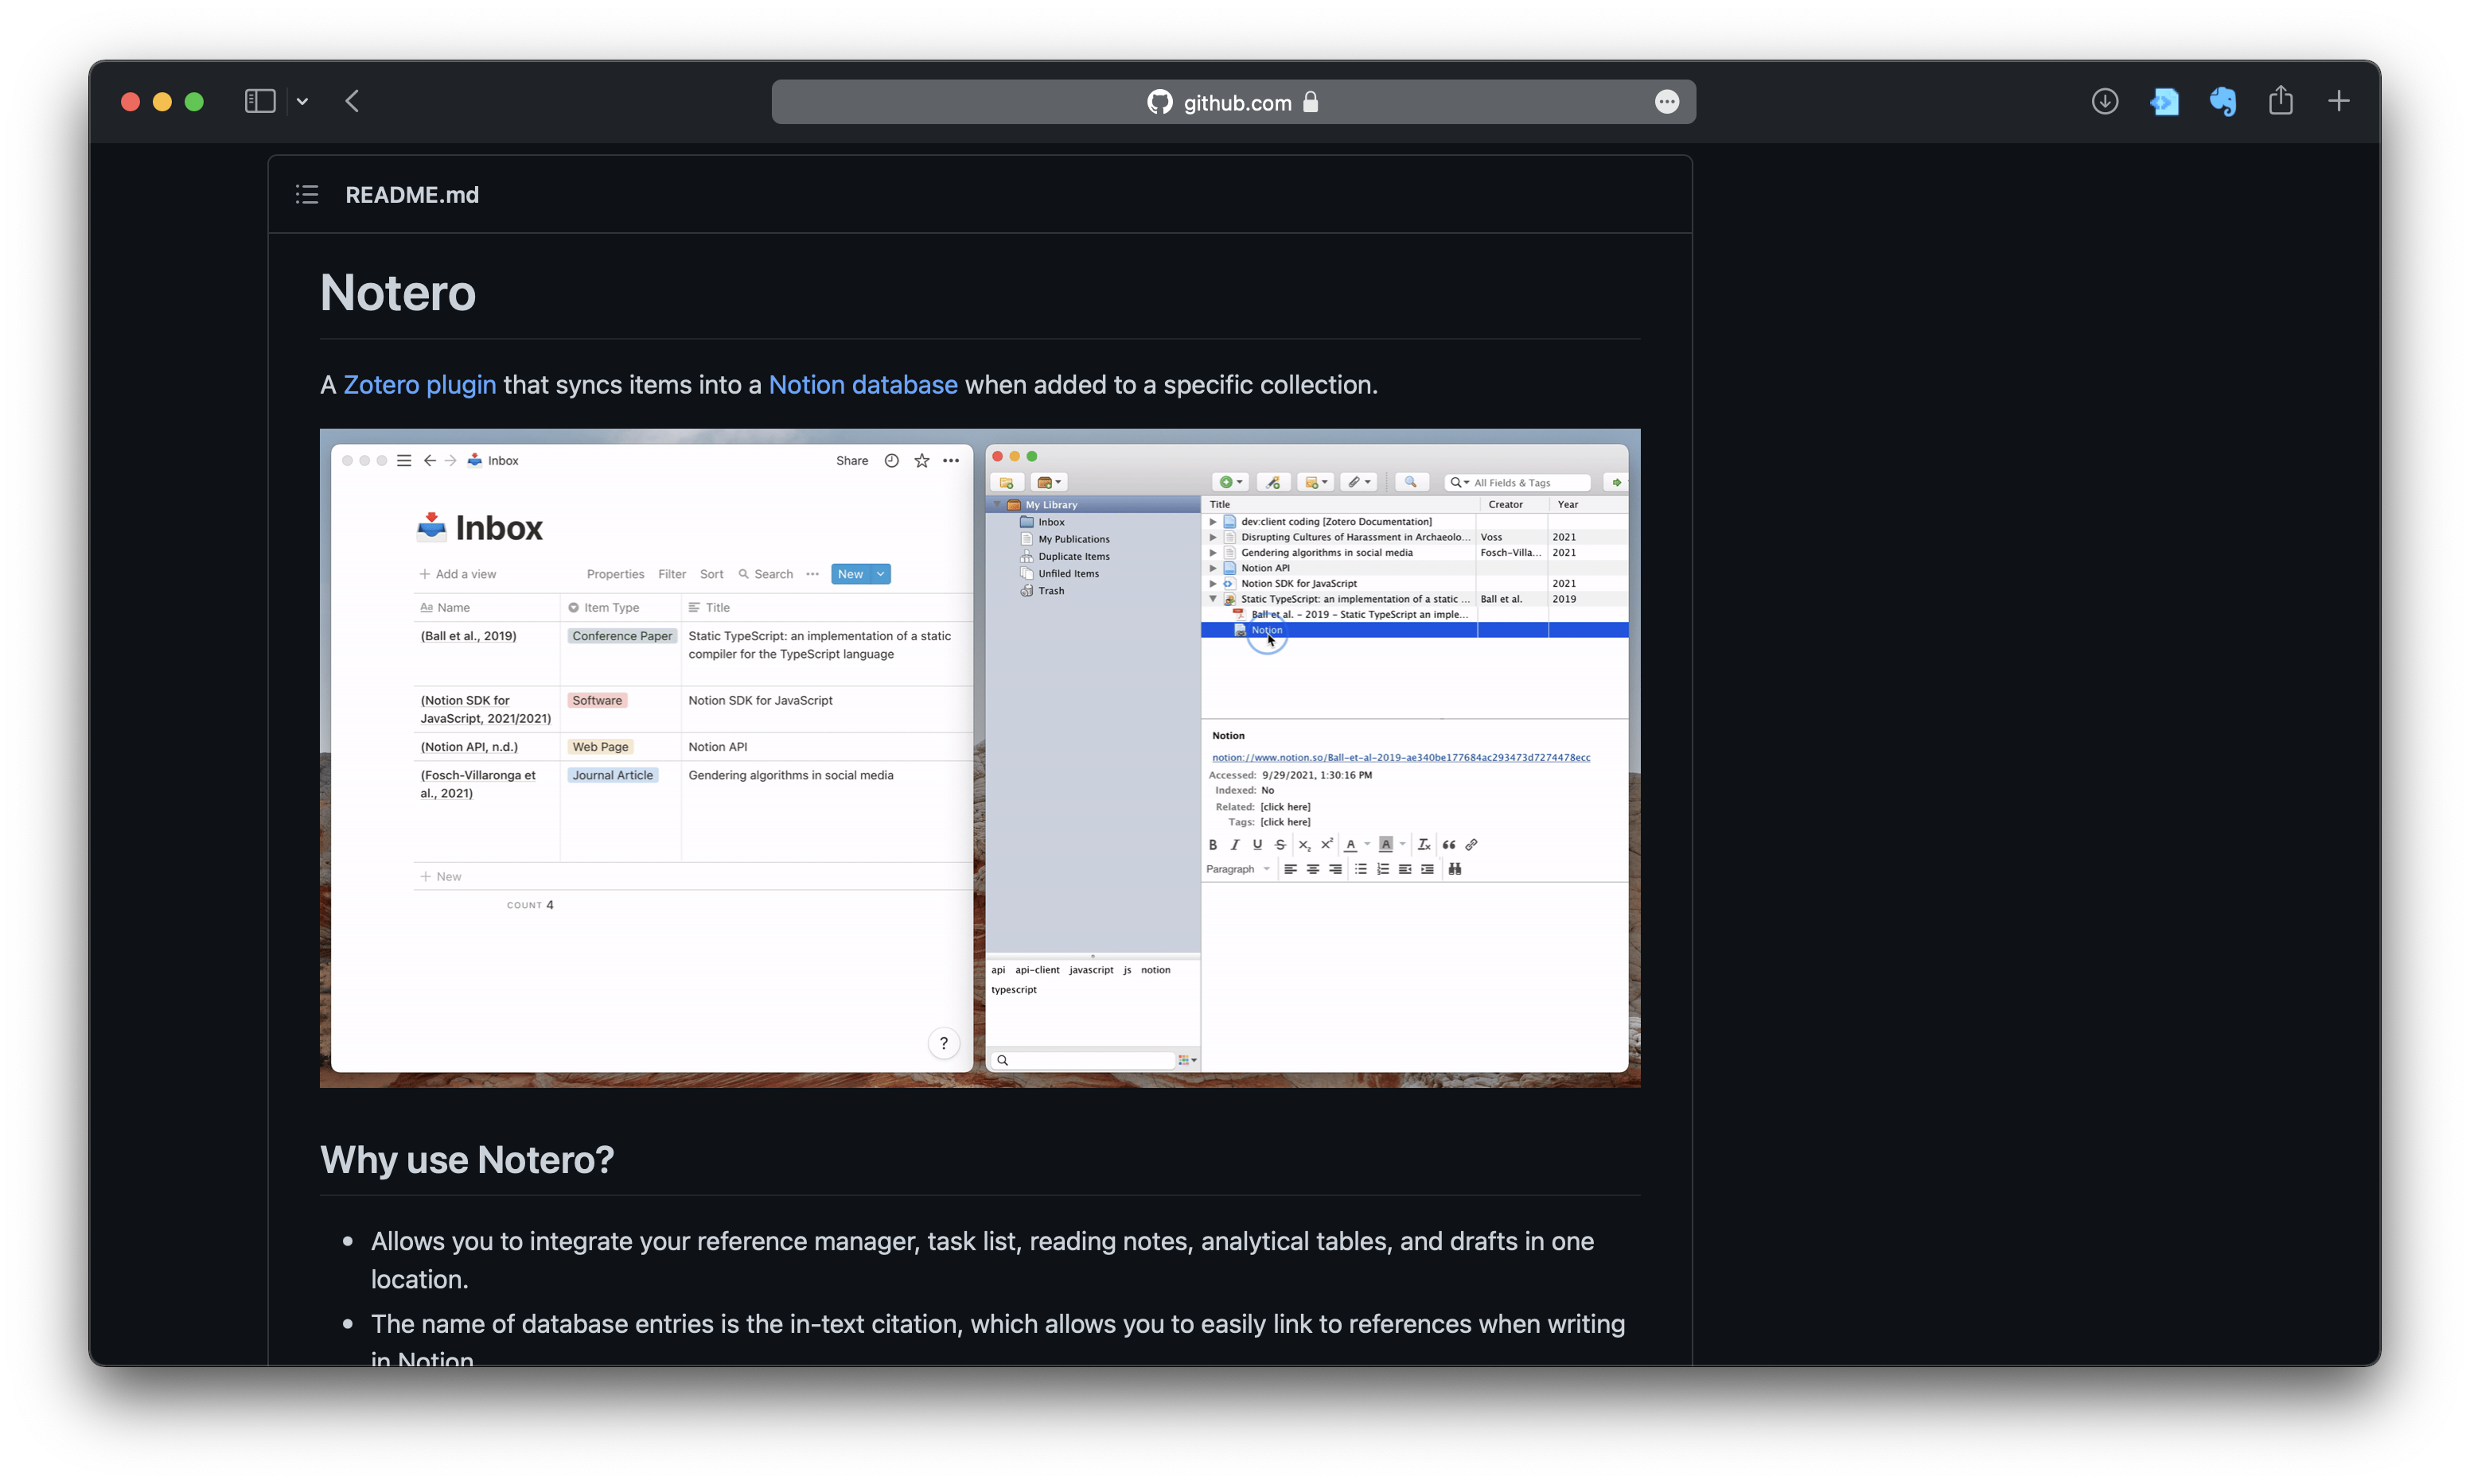Follow the Zotero plugin link
This screenshot has width=2470, height=1484.
pos(419,385)
